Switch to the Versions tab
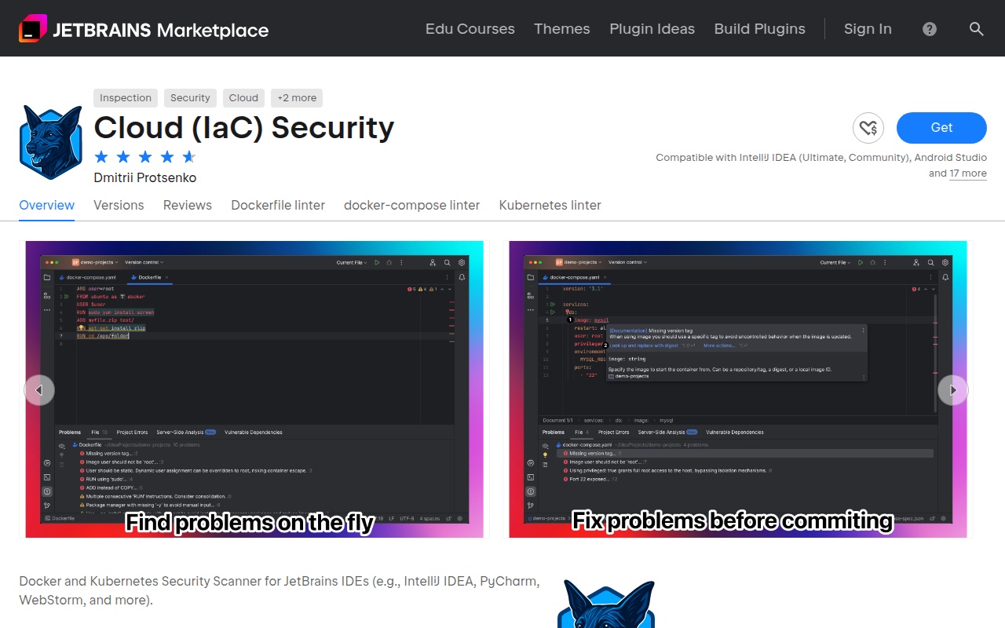 click(x=119, y=205)
